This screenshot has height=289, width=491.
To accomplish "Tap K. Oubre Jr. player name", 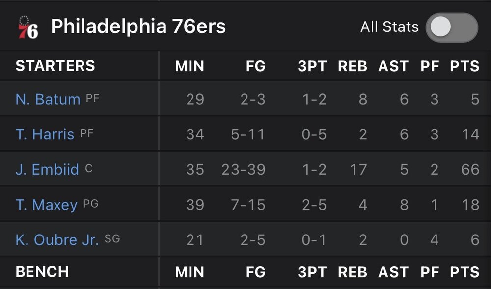I will pos(57,240).
